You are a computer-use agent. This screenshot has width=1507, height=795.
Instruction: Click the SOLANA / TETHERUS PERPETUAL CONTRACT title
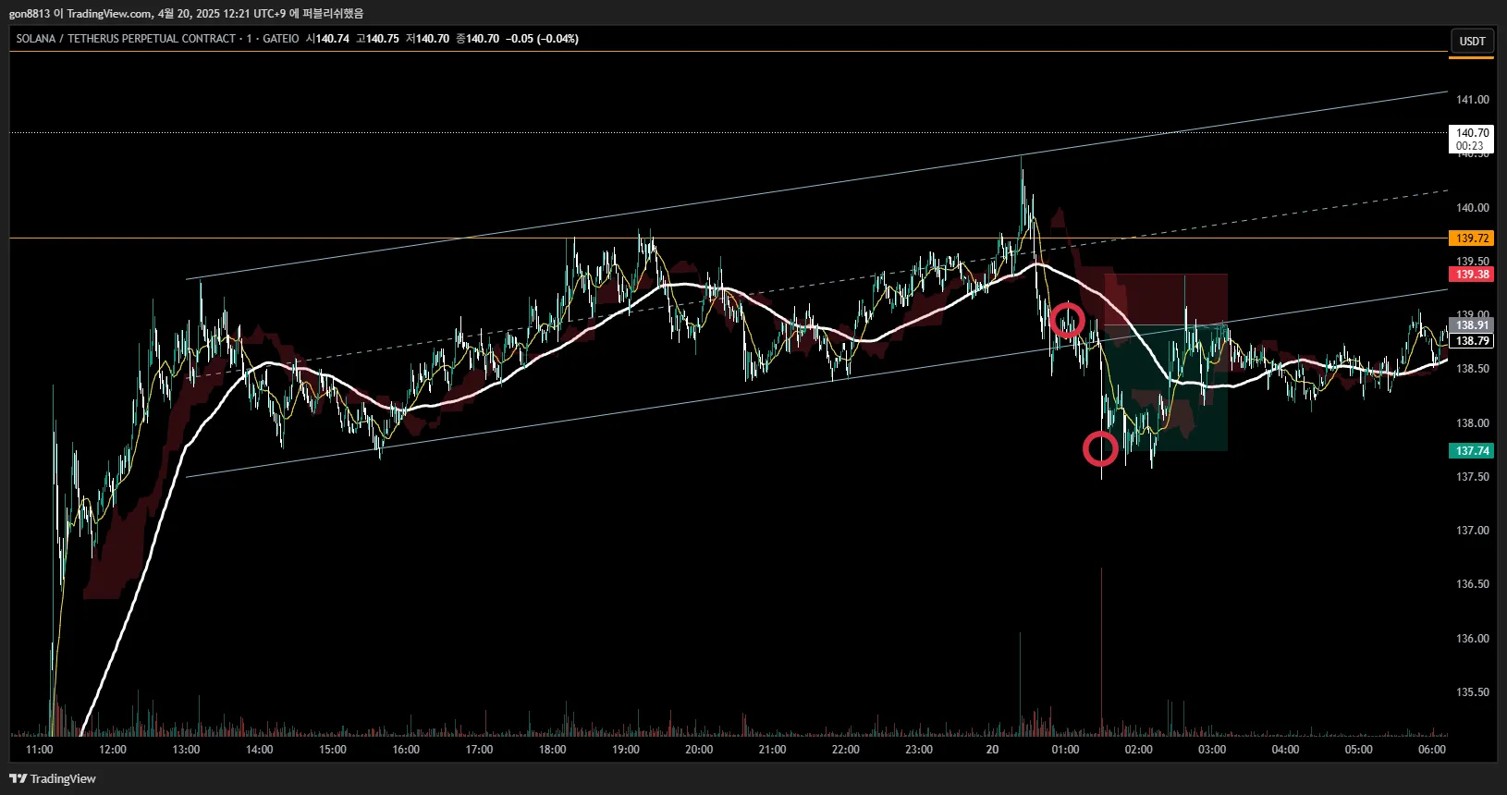tap(126, 39)
